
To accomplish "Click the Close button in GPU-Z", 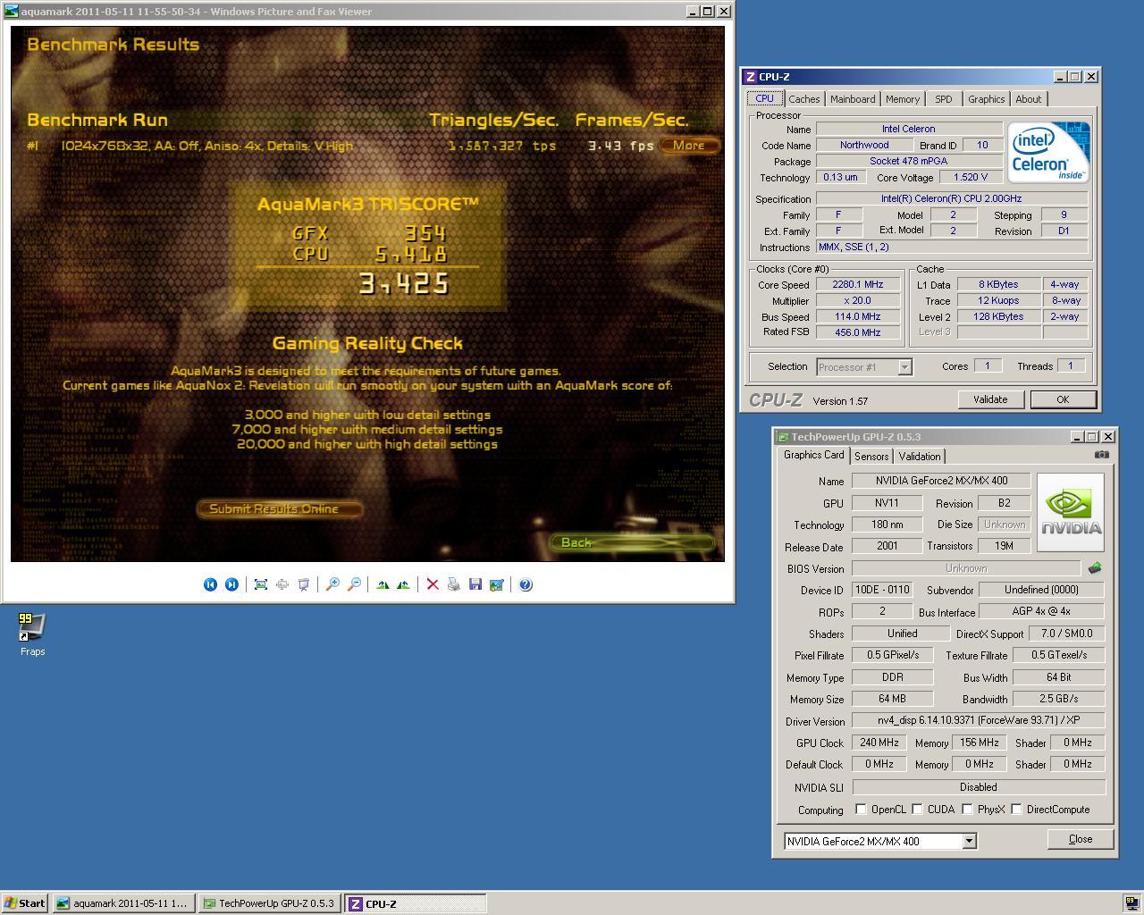I will (1081, 839).
